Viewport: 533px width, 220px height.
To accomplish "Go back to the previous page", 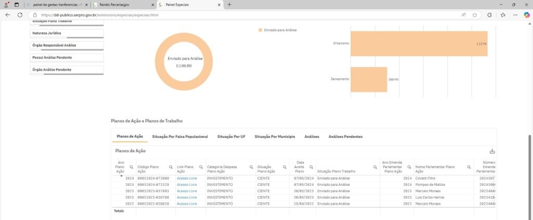I will (x=8, y=15).
